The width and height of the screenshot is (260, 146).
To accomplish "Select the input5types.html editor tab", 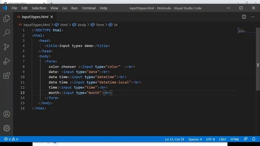I will [35, 17].
